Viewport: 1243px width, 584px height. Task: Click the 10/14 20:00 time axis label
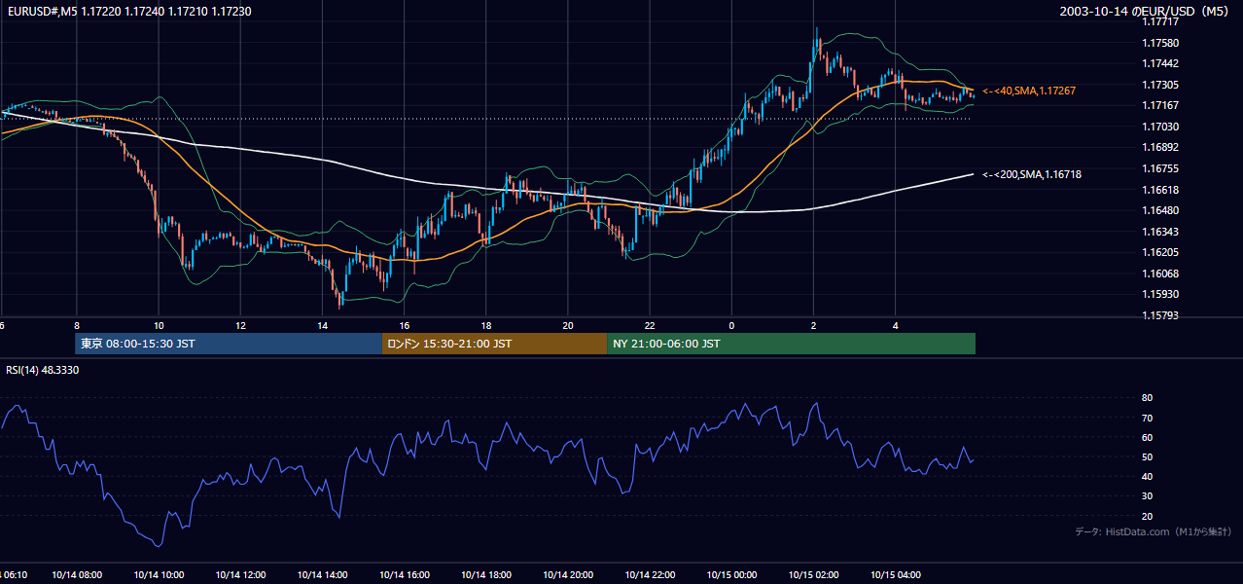tap(568, 575)
